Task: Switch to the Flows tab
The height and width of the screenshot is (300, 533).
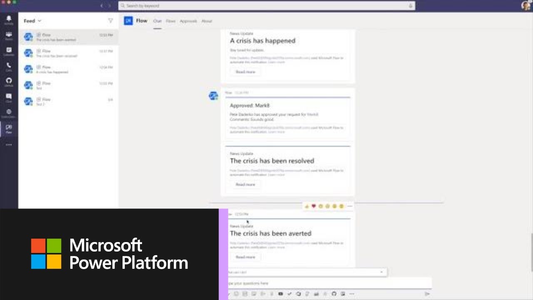Action: point(171,21)
